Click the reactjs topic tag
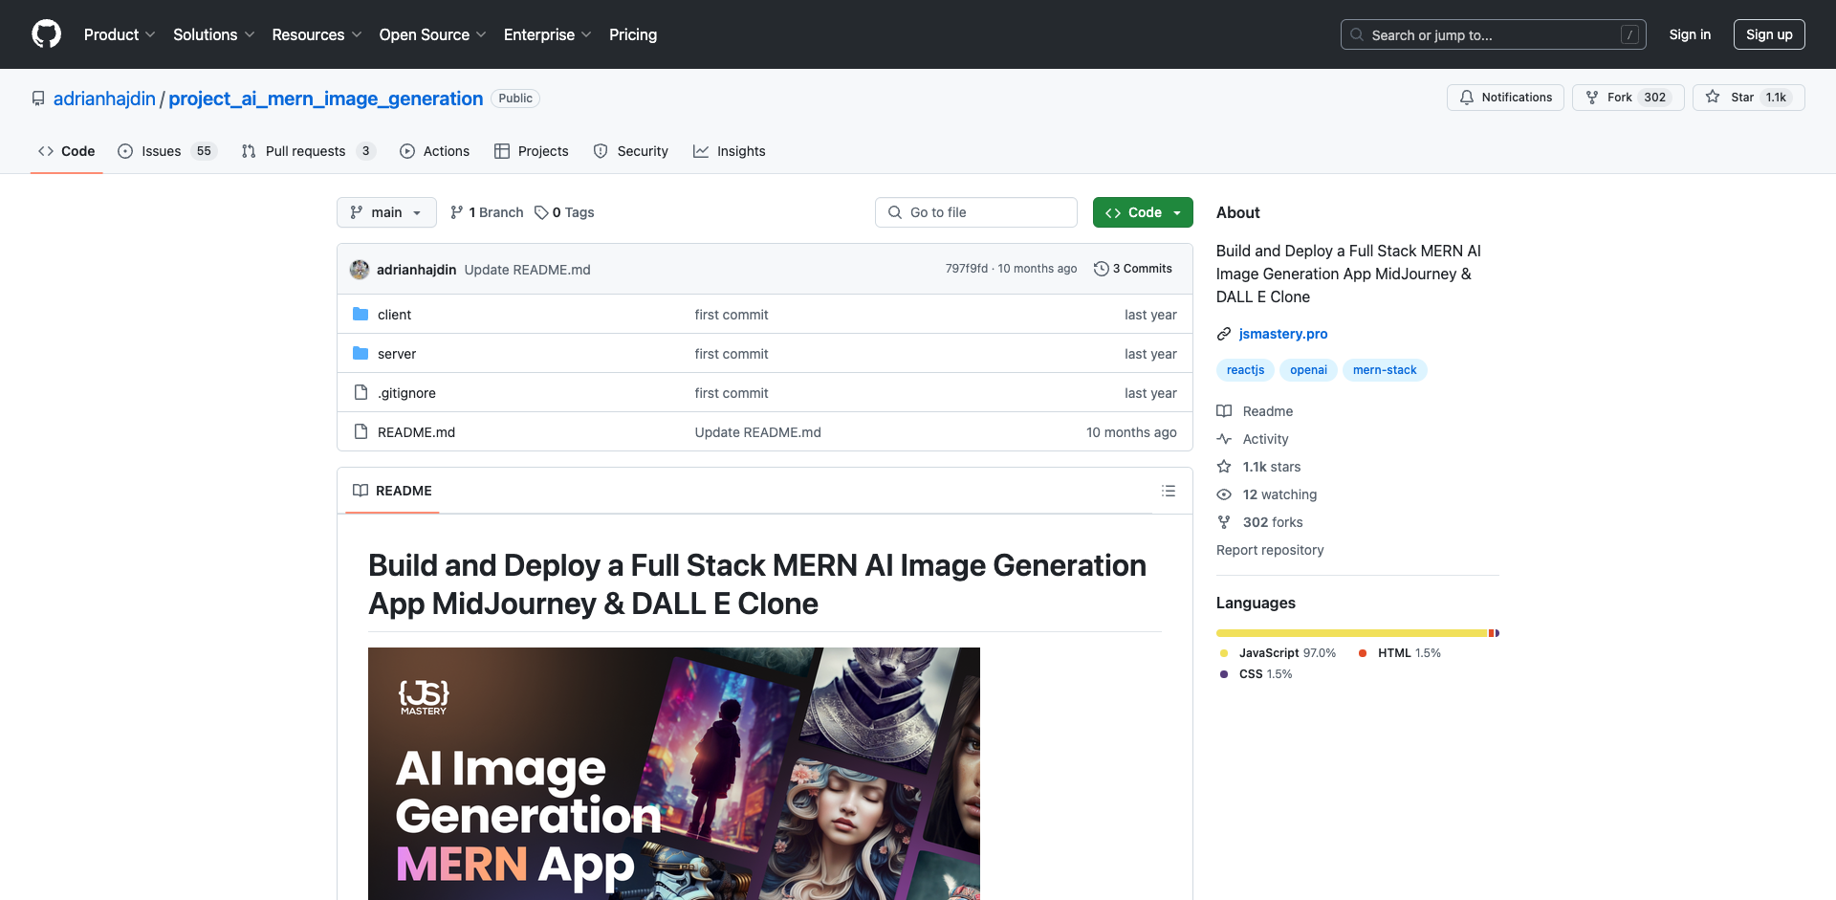 coord(1245,370)
